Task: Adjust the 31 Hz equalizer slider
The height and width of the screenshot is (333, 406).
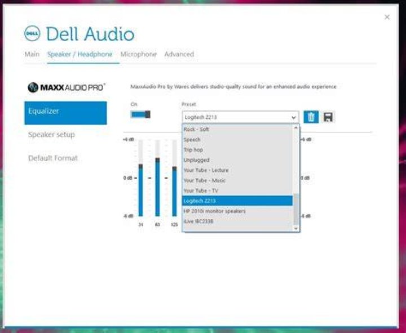Action: [140, 166]
